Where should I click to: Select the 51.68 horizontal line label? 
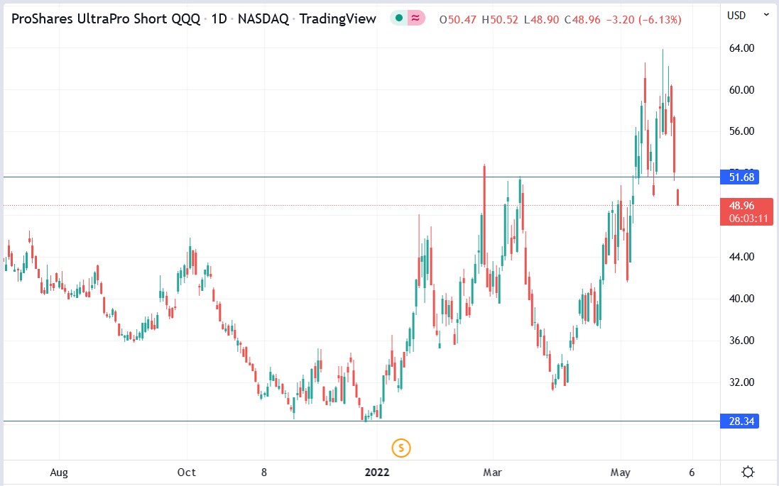click(x=739, y=177)
